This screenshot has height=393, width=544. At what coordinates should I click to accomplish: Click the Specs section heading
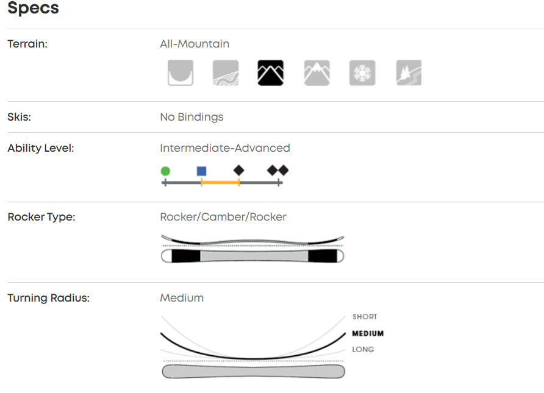pos(34,9)
